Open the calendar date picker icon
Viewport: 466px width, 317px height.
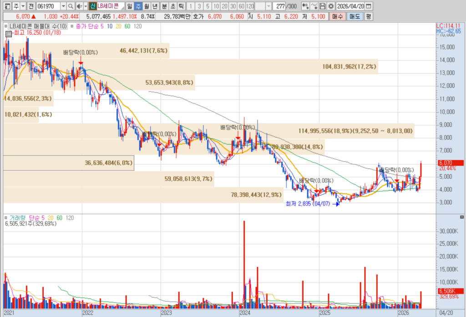click(369, 6)
